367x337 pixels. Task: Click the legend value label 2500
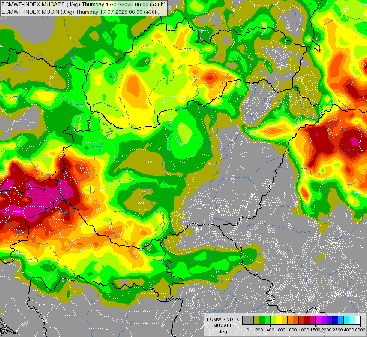[338, 330]
